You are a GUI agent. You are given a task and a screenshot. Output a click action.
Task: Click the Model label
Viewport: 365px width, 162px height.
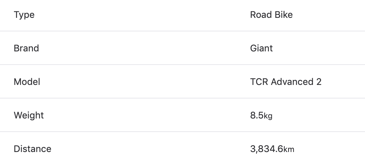27,82
